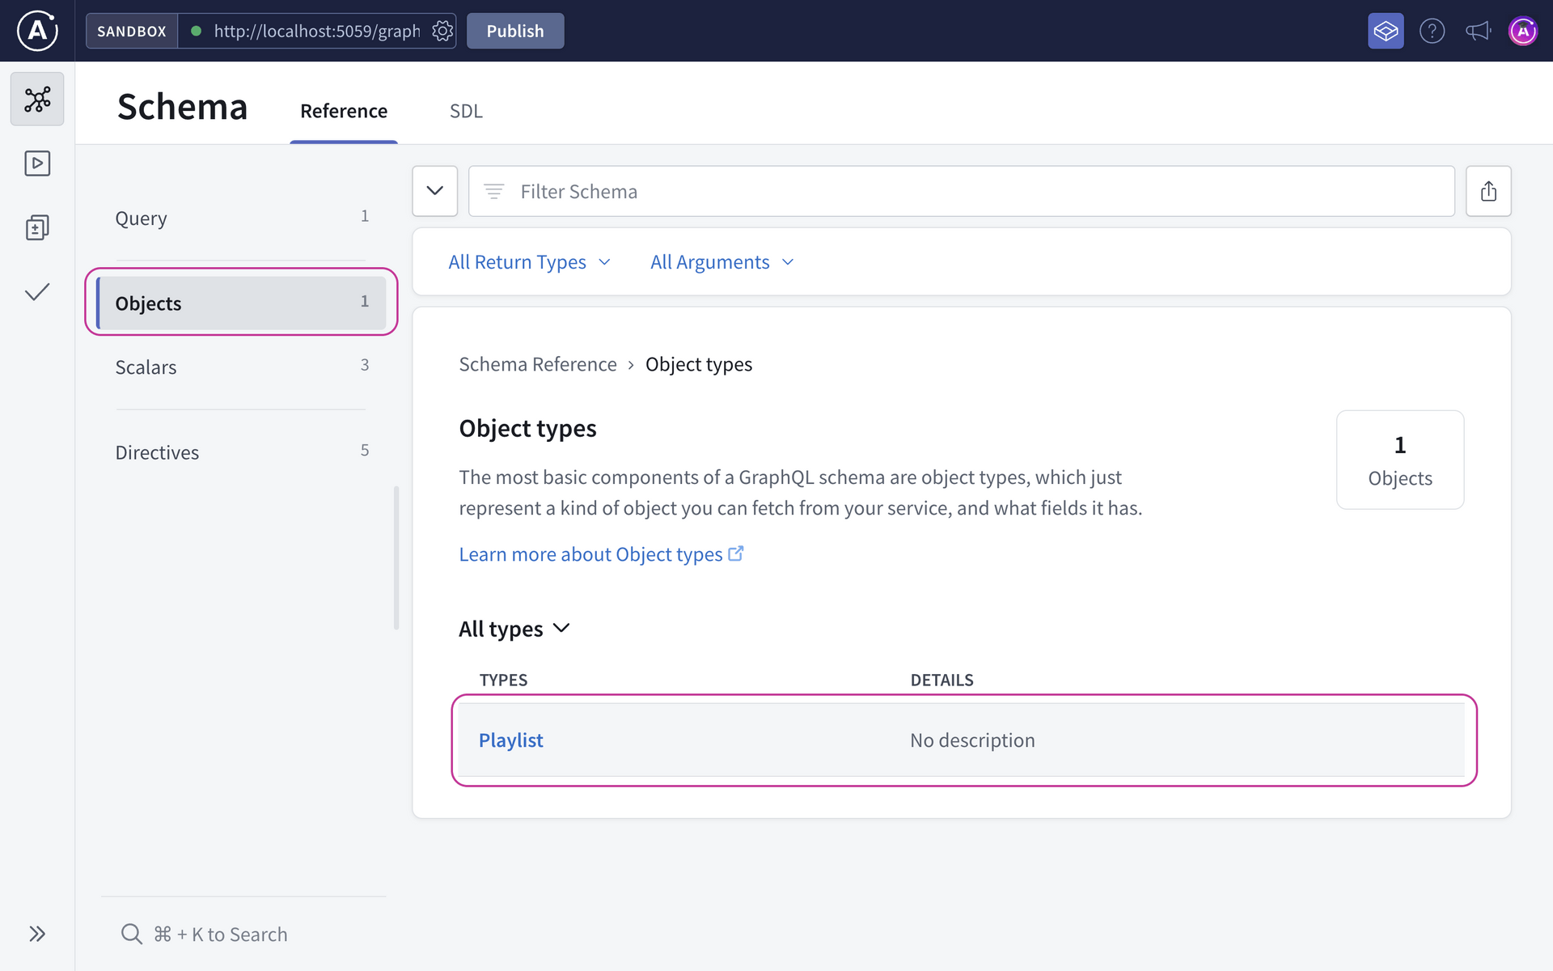1553x971 pixels.
Task: Collapse the All types section
Action: pos(514,629)
